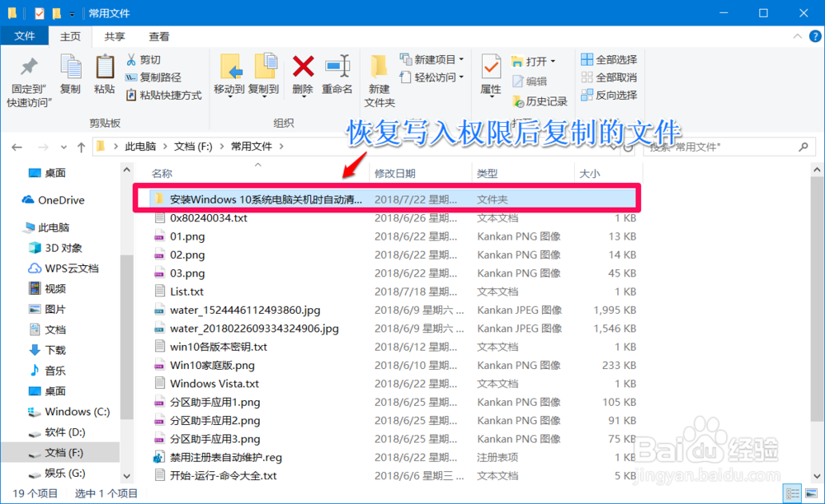This screenshot has width=825, height=504.
Task: Open recent locations dropdown arrow
Action: point(64,147)
